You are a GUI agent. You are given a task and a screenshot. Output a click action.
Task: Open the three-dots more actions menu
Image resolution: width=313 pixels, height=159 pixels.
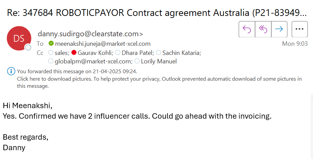click(299, 29)
